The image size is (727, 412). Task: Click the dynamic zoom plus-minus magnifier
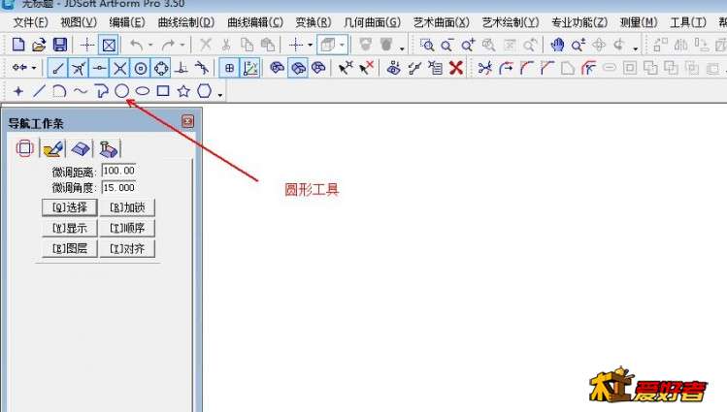(x=578, y=45)
